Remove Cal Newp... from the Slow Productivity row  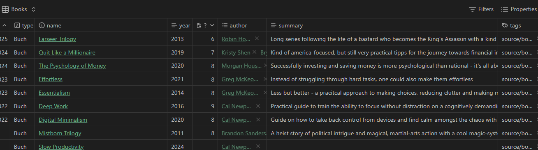click(258, 146)
